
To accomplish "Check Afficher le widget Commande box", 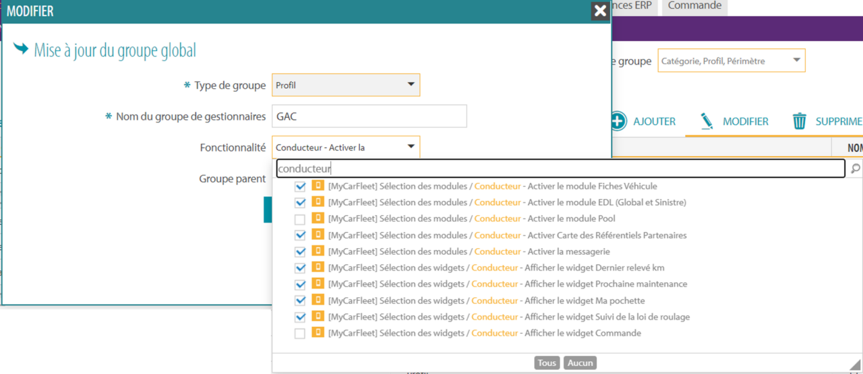I will [x=300, y=334].
